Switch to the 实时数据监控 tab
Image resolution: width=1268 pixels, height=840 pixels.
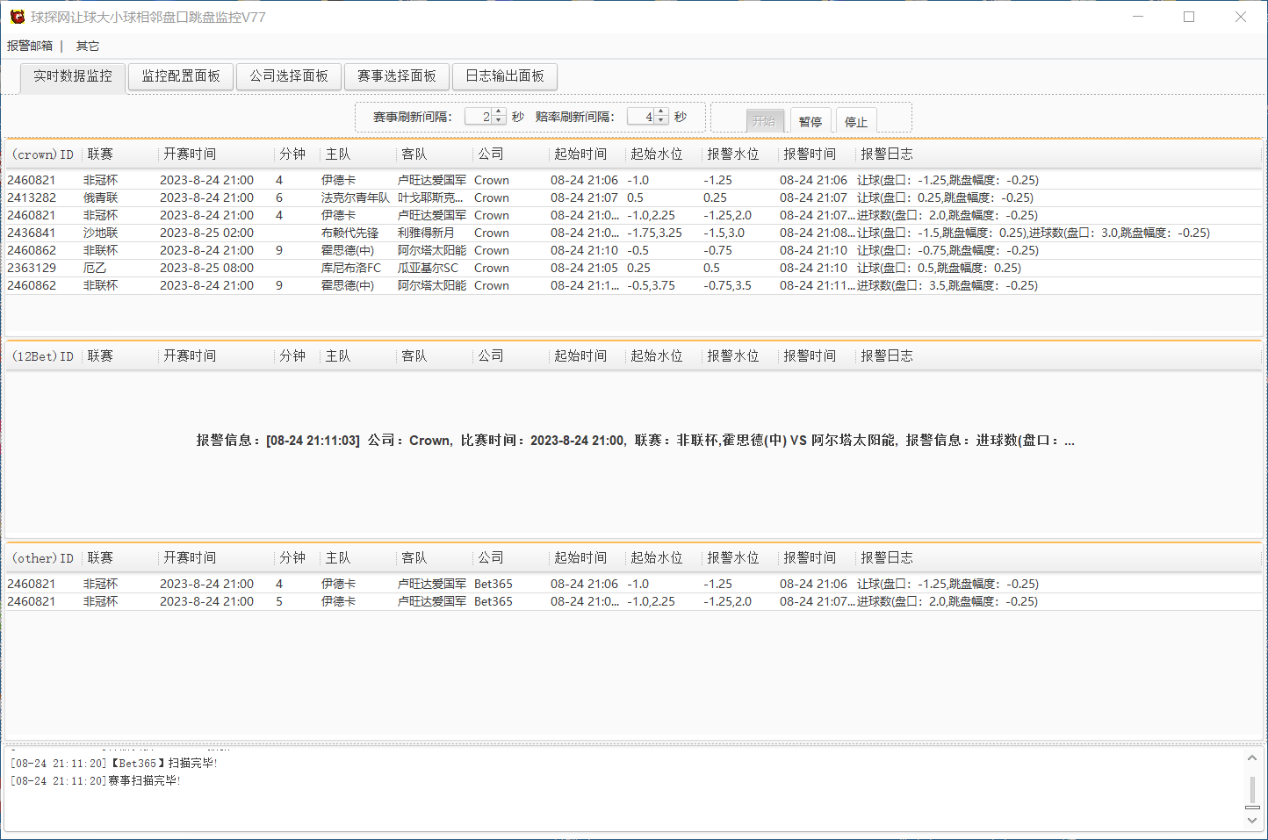pos(73,76)
